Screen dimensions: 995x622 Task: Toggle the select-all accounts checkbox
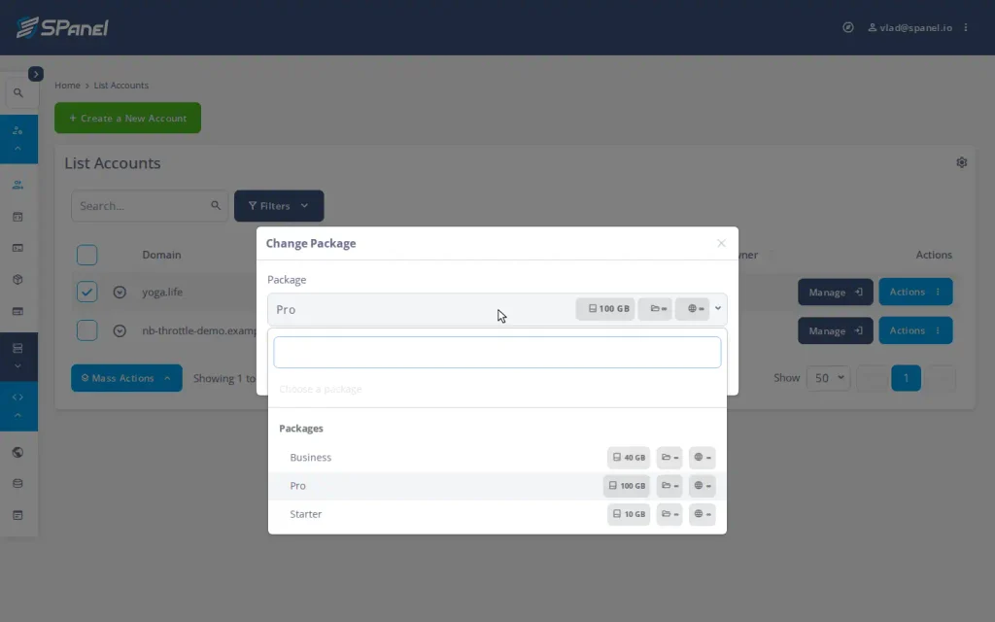(86, 255)
